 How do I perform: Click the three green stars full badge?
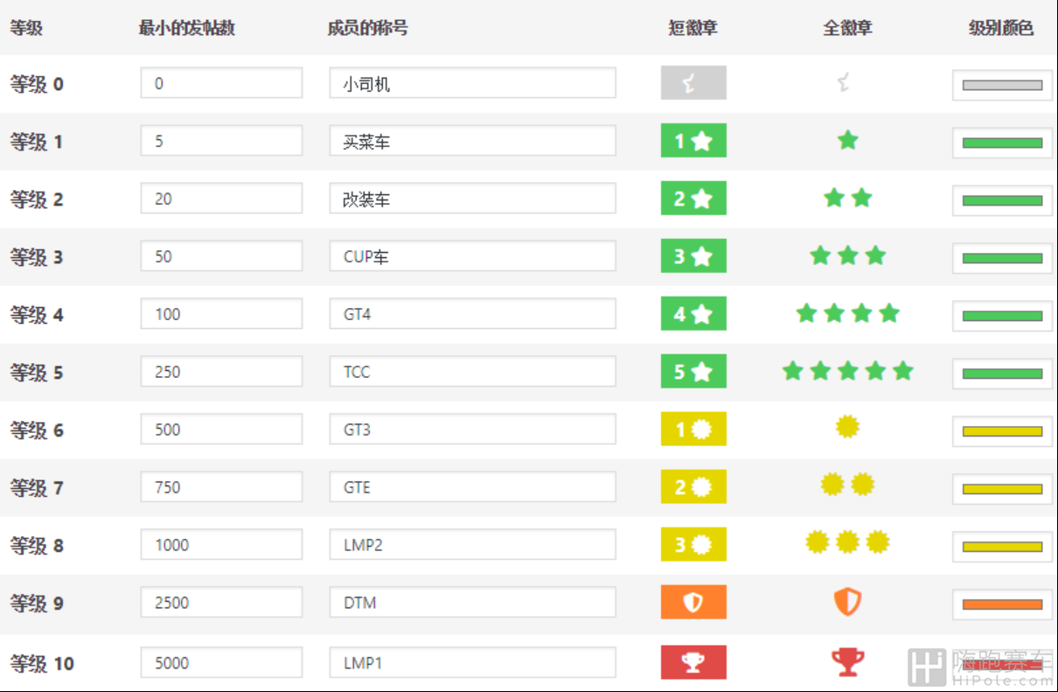pos(847,255)
